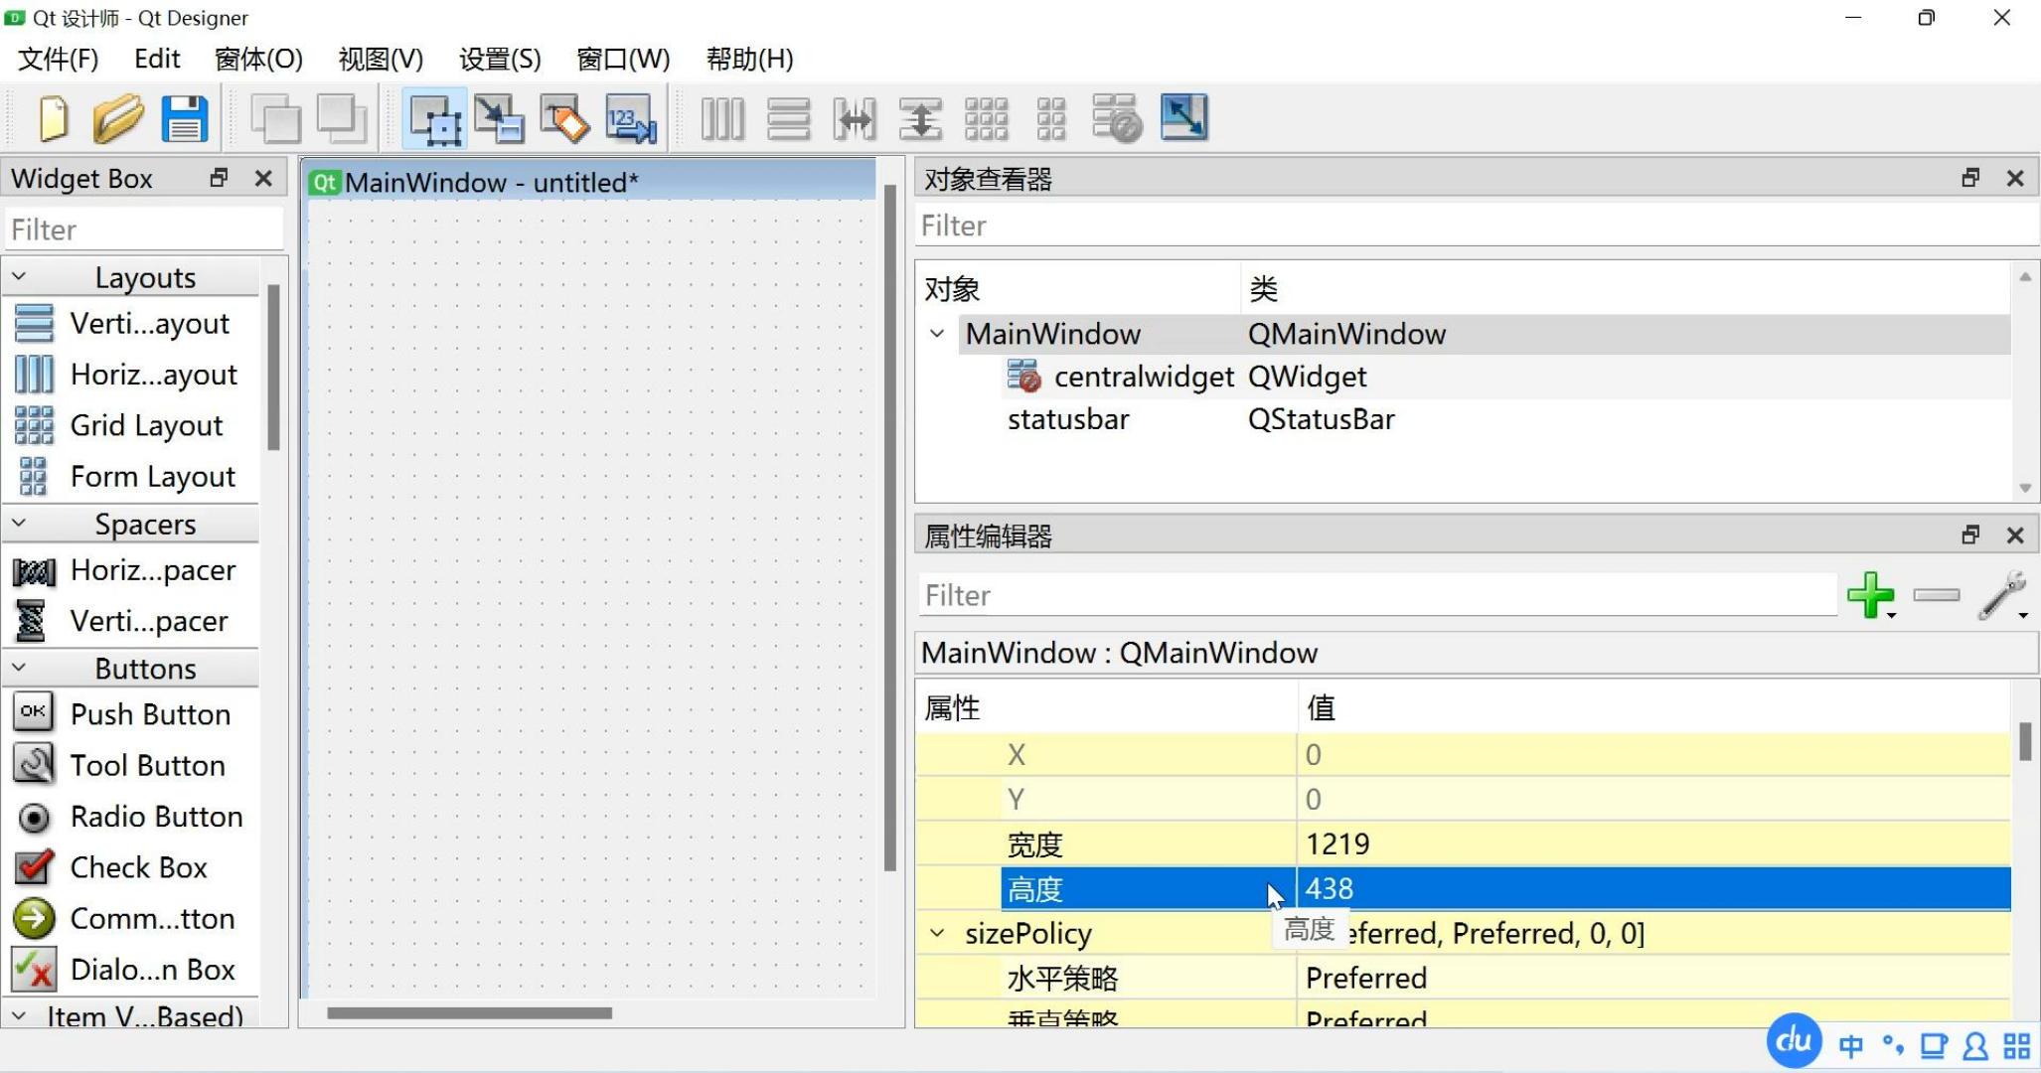The width and height of the screenshot is (2041, 1073).
Task: Click the Widget Box filter field
Action: click(x=144, y=230)
